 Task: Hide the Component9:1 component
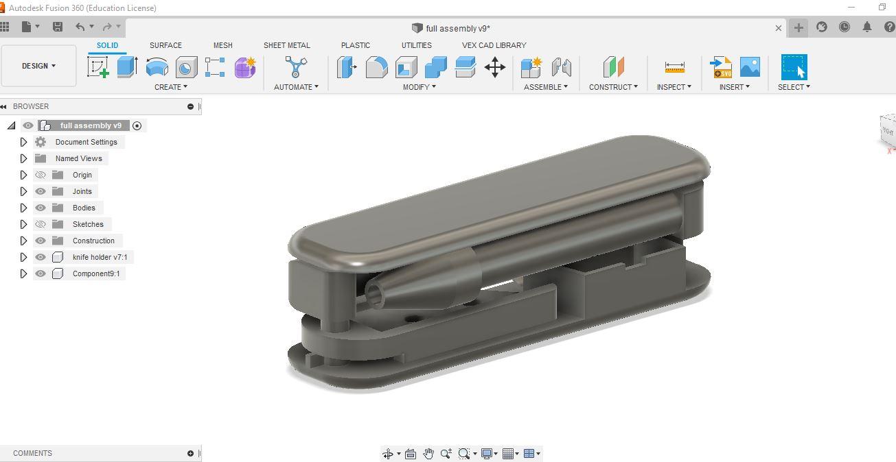[x=41, y=273]
